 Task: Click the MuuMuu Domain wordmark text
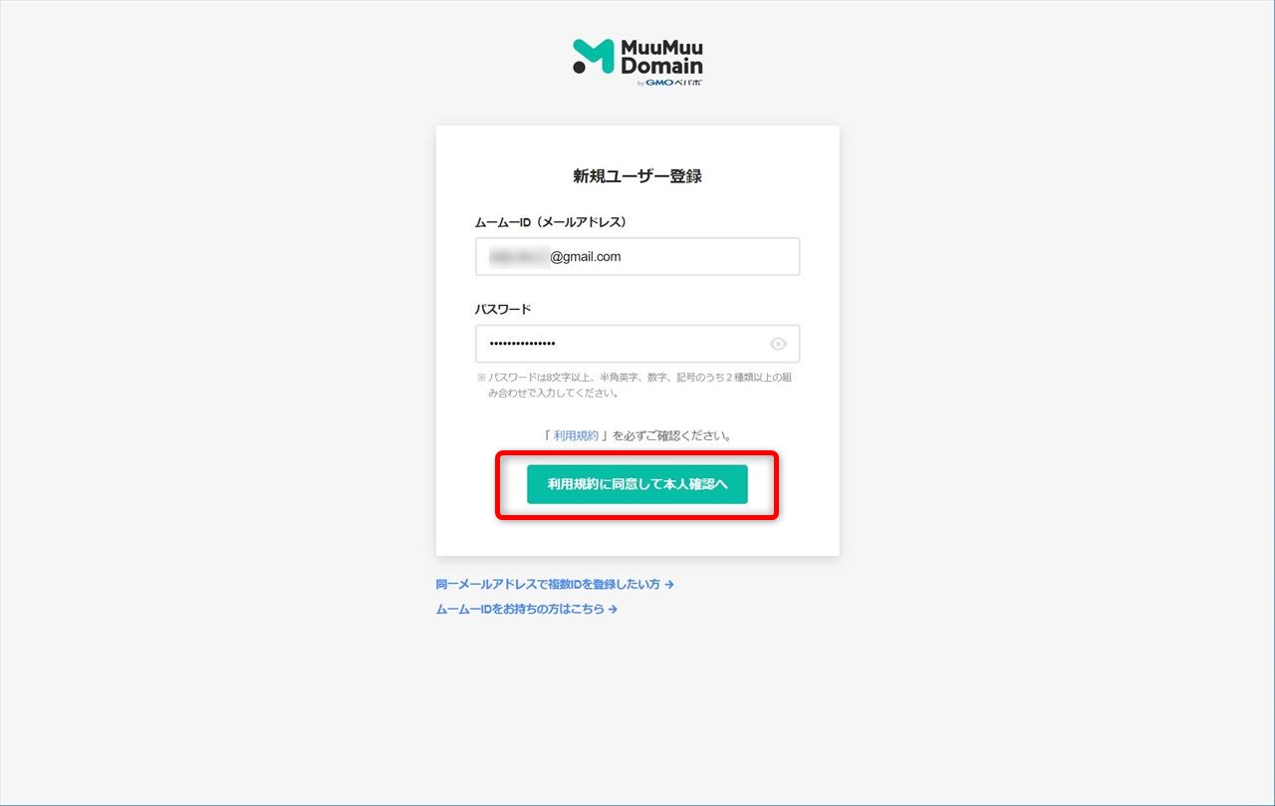coord(661,57)
